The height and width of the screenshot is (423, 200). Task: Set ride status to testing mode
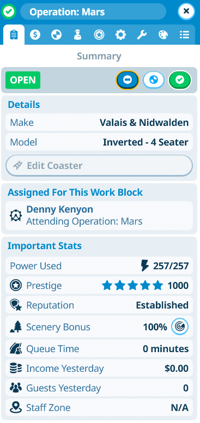point(154,80)
